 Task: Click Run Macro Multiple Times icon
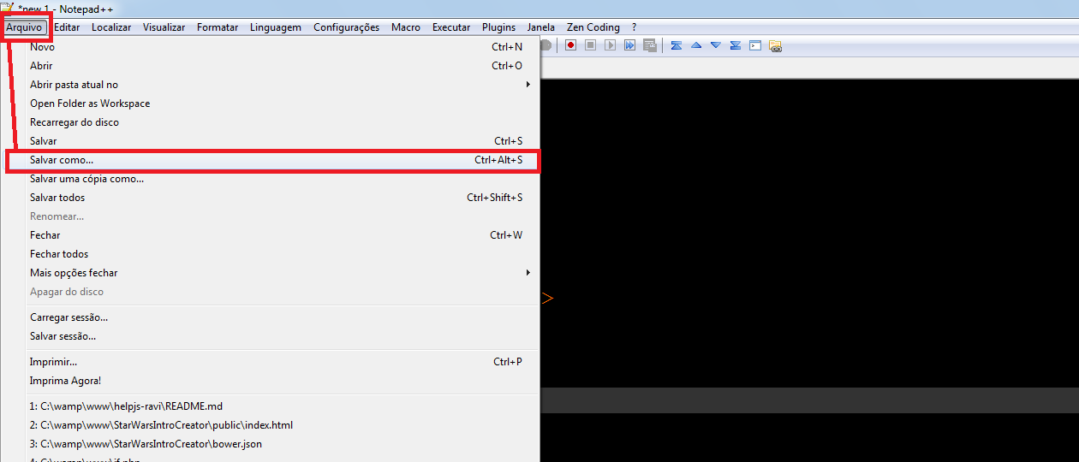(629, 45)
